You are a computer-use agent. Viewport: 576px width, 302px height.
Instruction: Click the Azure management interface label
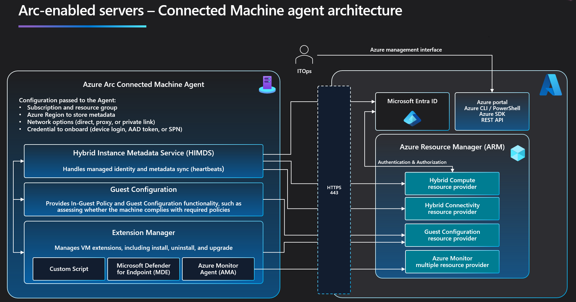tap(406, 50)
